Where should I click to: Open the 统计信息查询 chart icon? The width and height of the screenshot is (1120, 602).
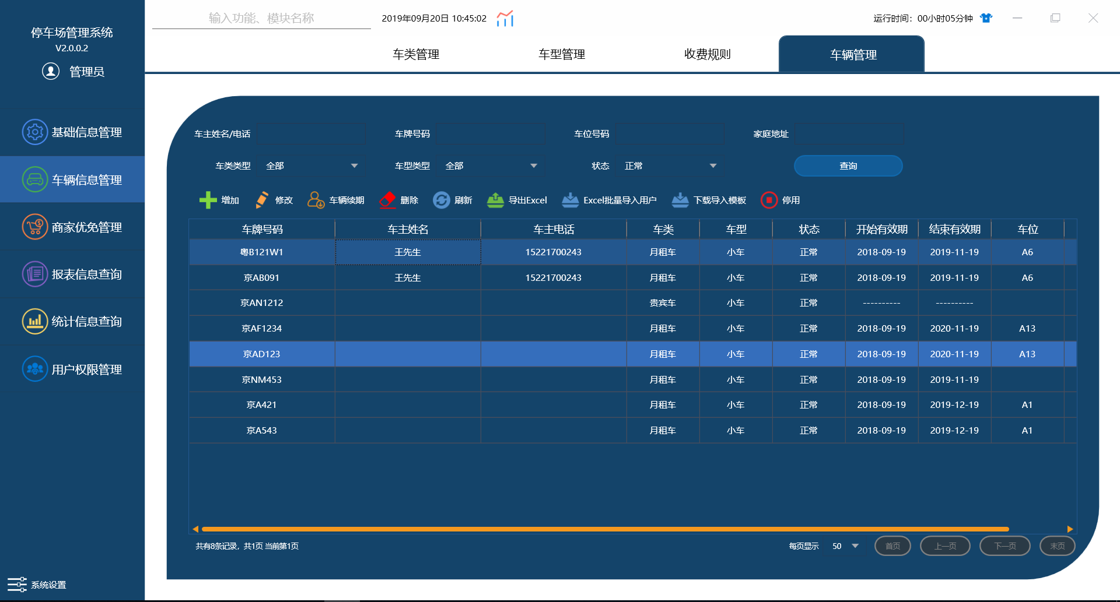35,321
